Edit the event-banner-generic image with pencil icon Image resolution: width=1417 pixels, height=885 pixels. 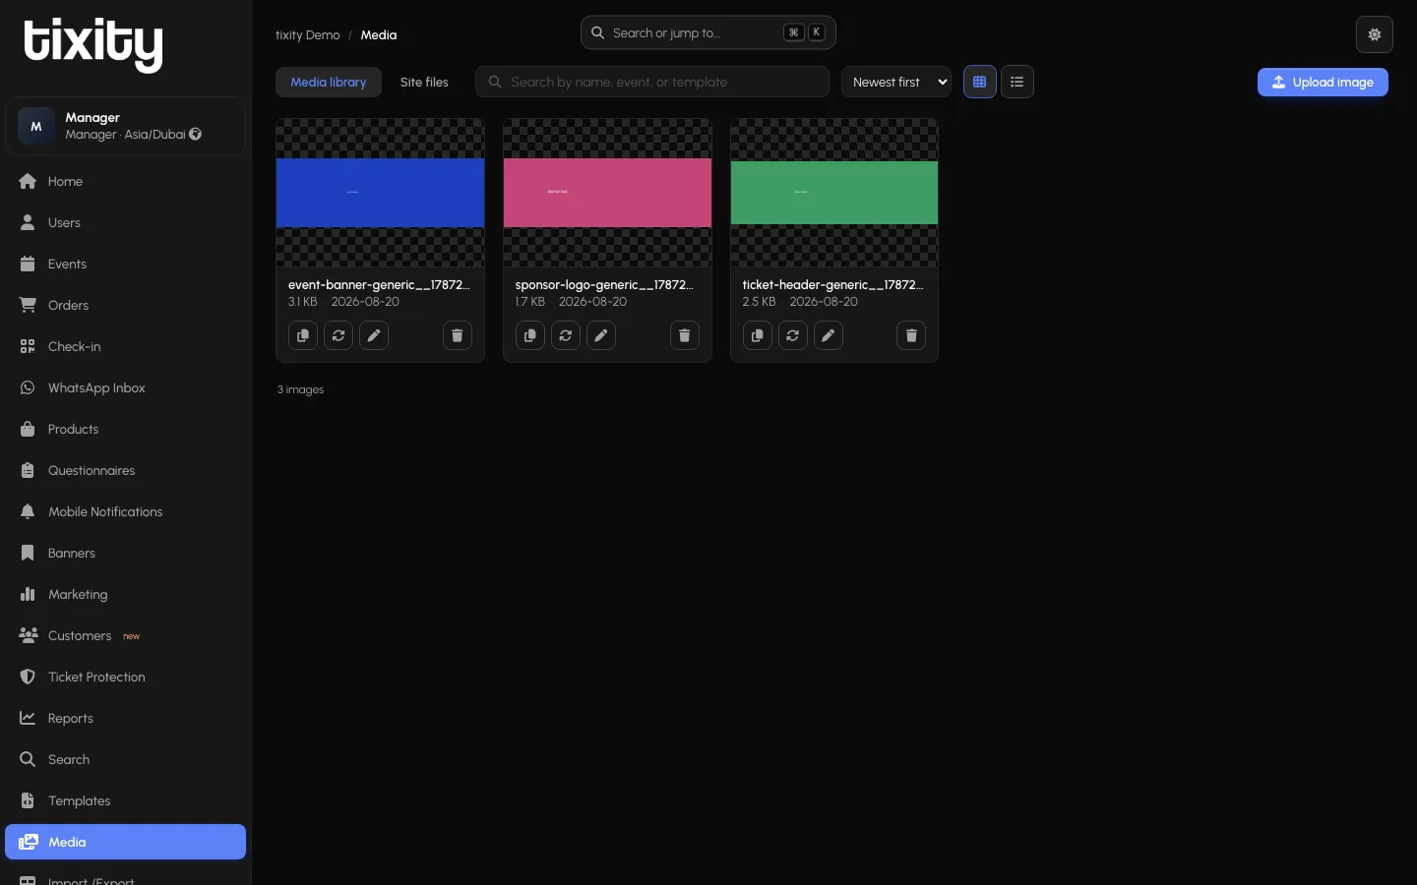[x=374, y=335]
